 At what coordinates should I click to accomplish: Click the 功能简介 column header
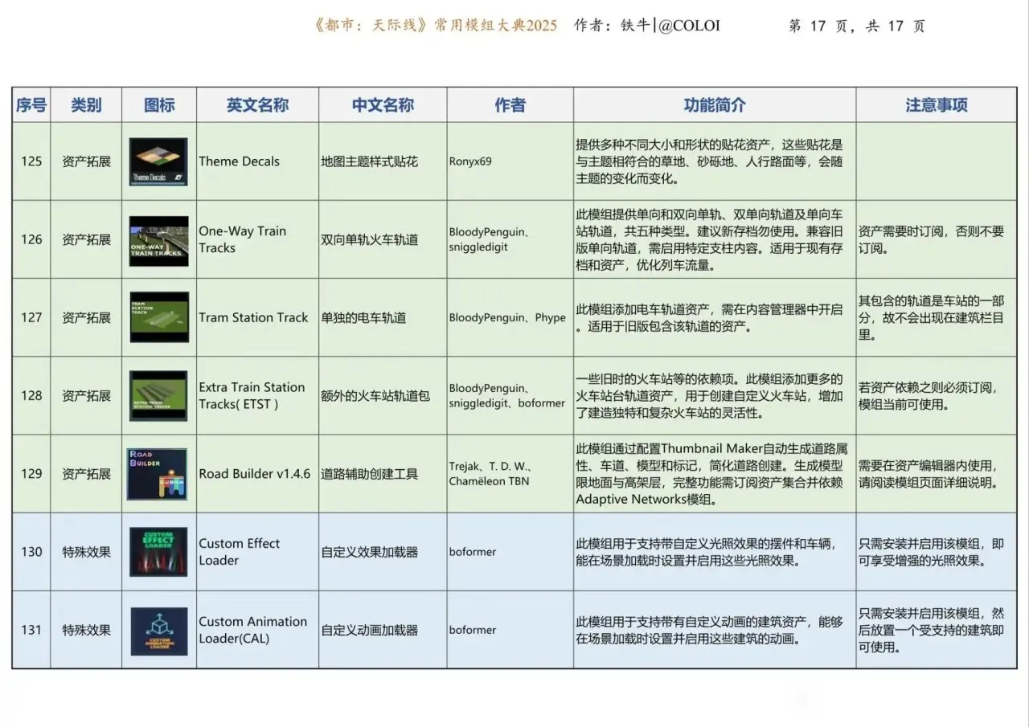coord(714,105)
